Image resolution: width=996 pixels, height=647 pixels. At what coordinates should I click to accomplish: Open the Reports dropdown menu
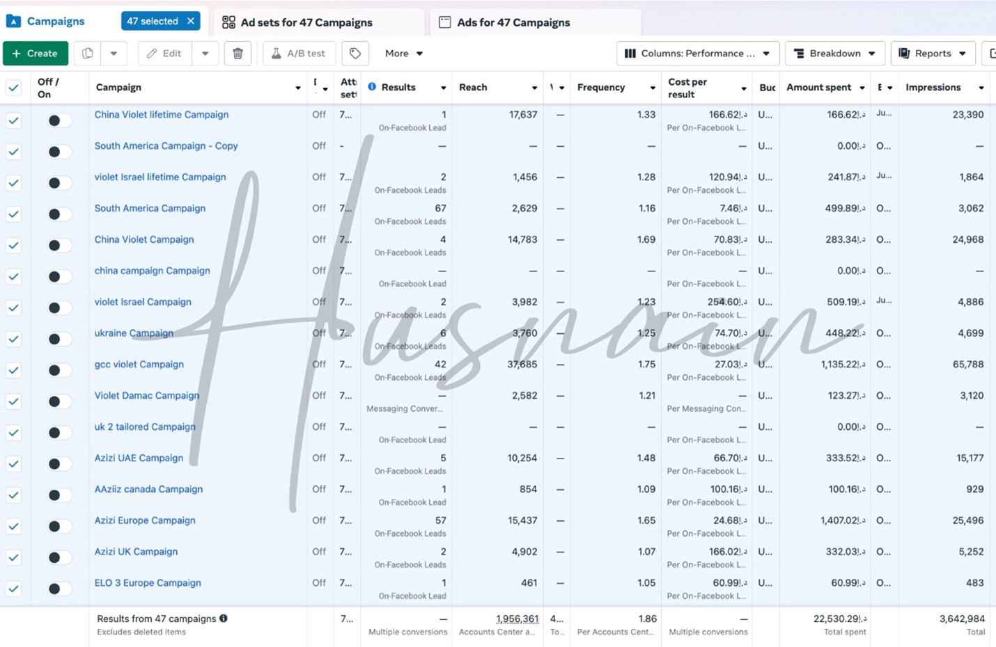pos(932,54)
